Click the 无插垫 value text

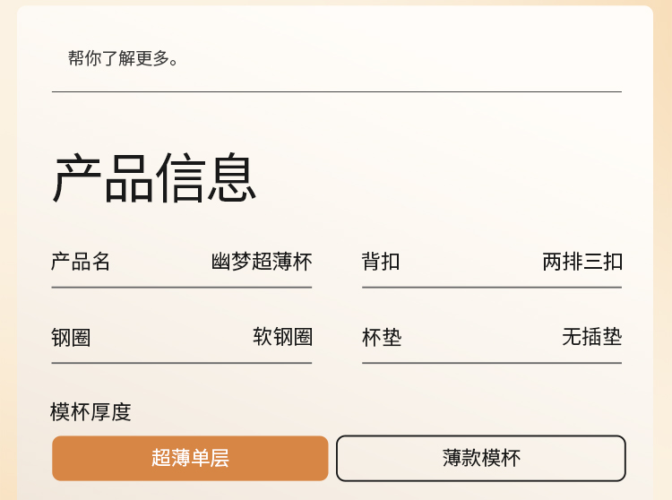[591, 337]
